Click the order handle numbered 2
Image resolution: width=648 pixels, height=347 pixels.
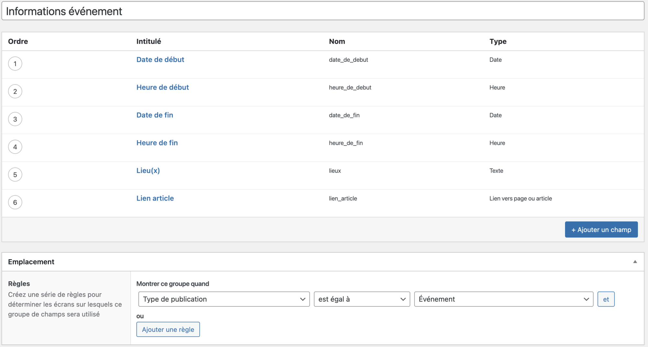tap(15, 91)
